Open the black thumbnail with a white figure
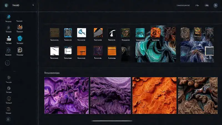 pyautogui.click(x=112, y=32)
